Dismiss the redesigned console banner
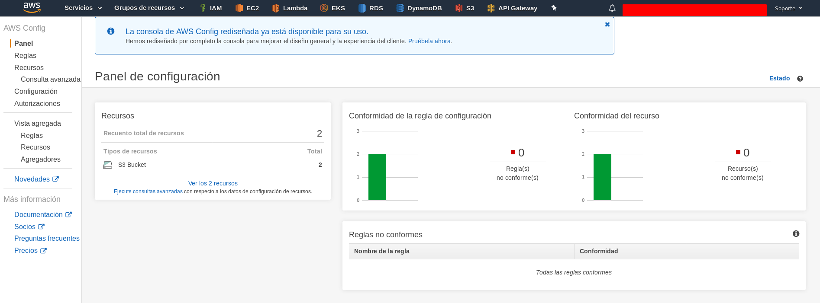The height and width of the screenshot is (303, 820). [x=607, y=25]
